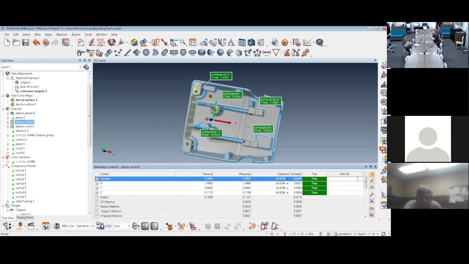Image resolution: width=469 pixels, height=264 pixels.
Task: Click the thermometer icon in bottom toolbar
Action: point(154,226)
